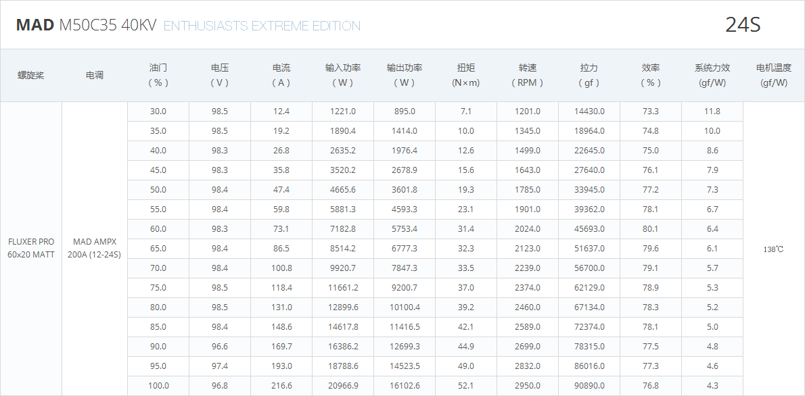Viewport: 805px width, 396px height.
Task: Select output power value '11416.5'
Action: click(405, 327)
